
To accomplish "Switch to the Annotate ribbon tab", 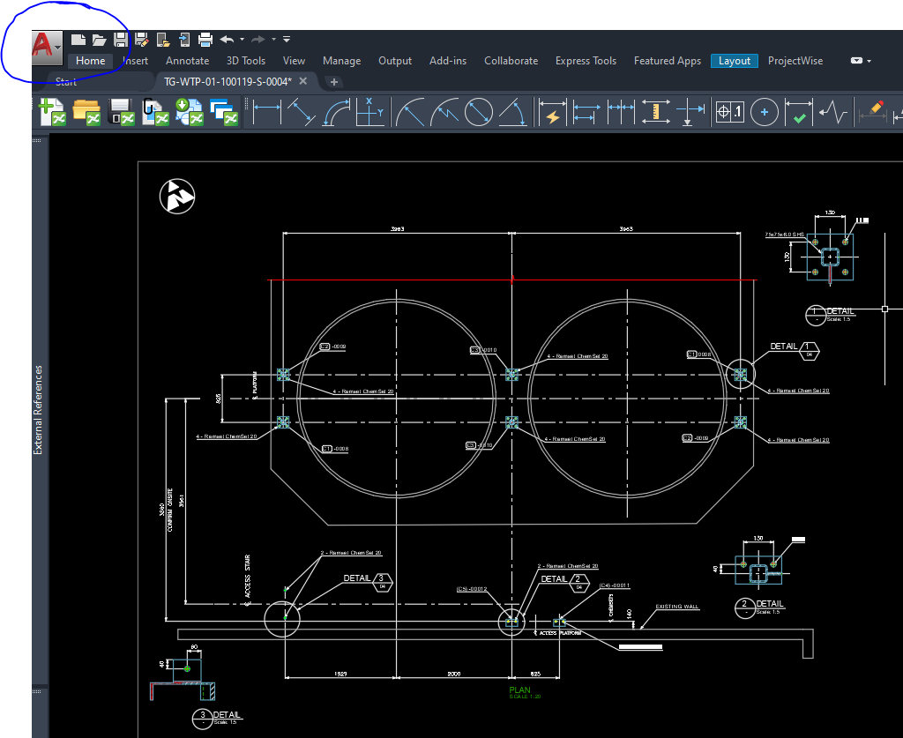I will 187,60.
